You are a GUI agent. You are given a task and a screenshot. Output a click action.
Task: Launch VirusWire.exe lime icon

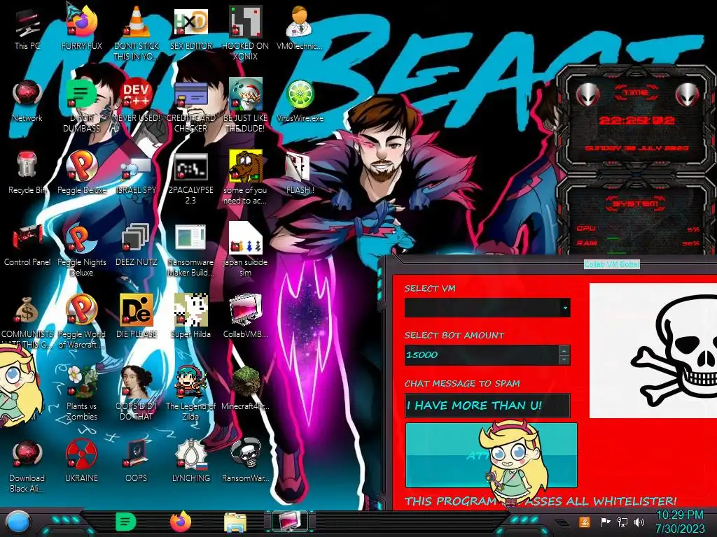pos(300,101)
